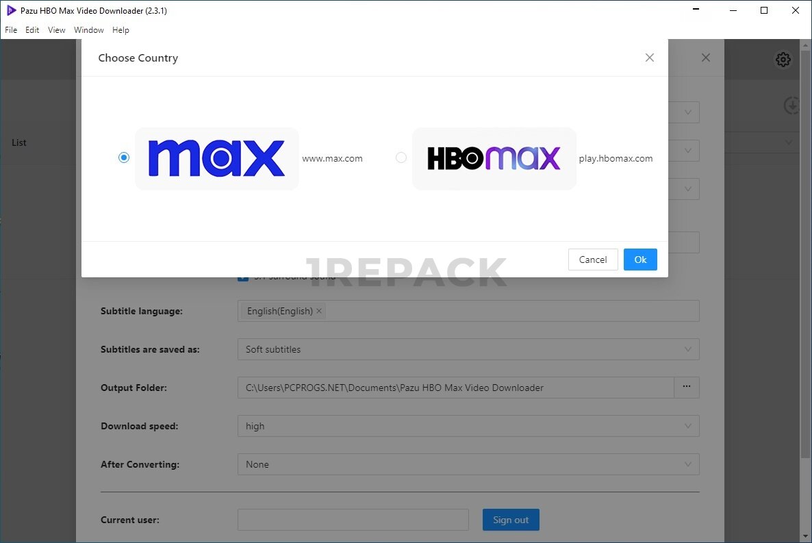This screenshot has height=543, width=812.
Task: Browse output folder with ellipsis button
Action: 686,388
